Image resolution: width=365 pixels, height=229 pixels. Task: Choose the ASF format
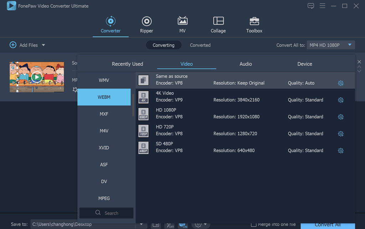coord(104,165)
